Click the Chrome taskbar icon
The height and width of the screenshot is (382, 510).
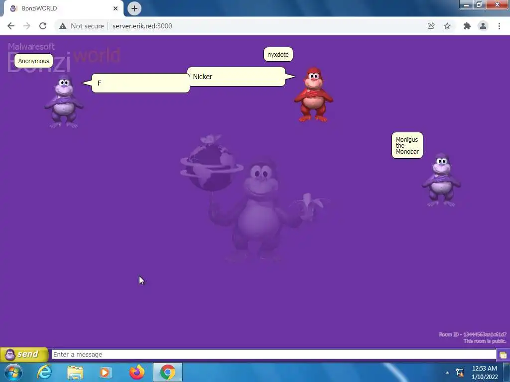168,372
